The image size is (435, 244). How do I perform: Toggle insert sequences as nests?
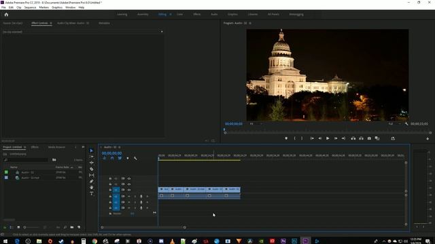(104, 158)
